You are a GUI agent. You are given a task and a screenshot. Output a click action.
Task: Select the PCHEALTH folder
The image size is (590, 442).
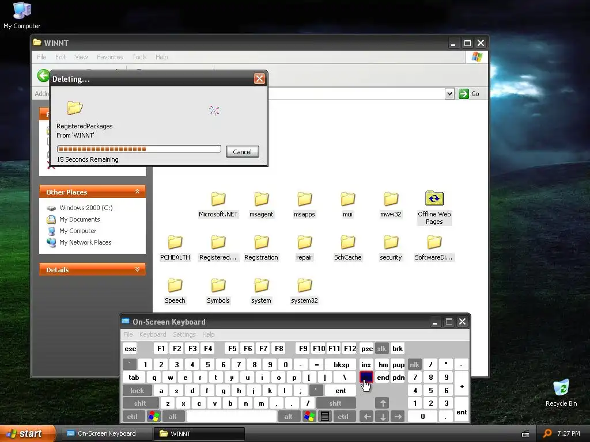pos(175,248)
